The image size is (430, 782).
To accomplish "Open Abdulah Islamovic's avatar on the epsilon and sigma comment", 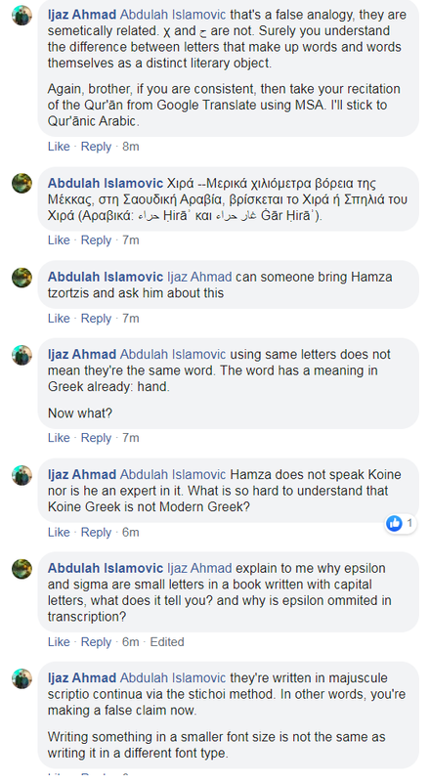I will 21,569.
